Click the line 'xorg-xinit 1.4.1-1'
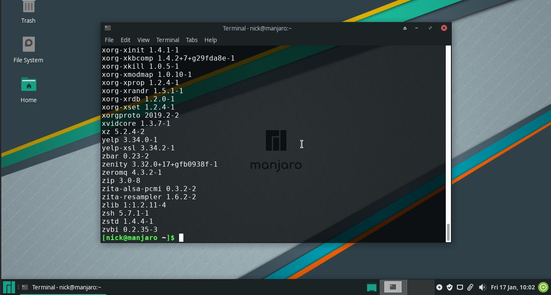Image resolution: width=551 pixels, height=295 pixels. click(140, 50)
